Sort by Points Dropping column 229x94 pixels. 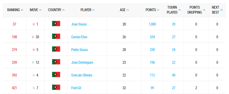pos(196,10)
